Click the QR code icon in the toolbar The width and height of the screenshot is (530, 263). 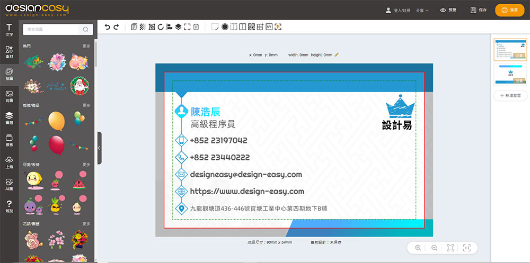pos(251,26)
